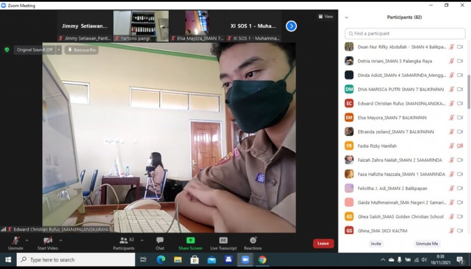
Task: Select participant Elsa Mayora_SMAN 7 BALIKPAPAN in list
Action: click(x=404, y=117)
